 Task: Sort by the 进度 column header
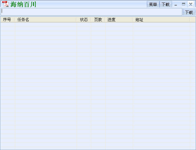click(x=119, y=20)
